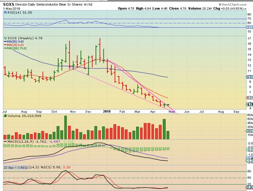Click the May marker on time axis
Viewport: 253px width, 191px height.
coord(172,111)
